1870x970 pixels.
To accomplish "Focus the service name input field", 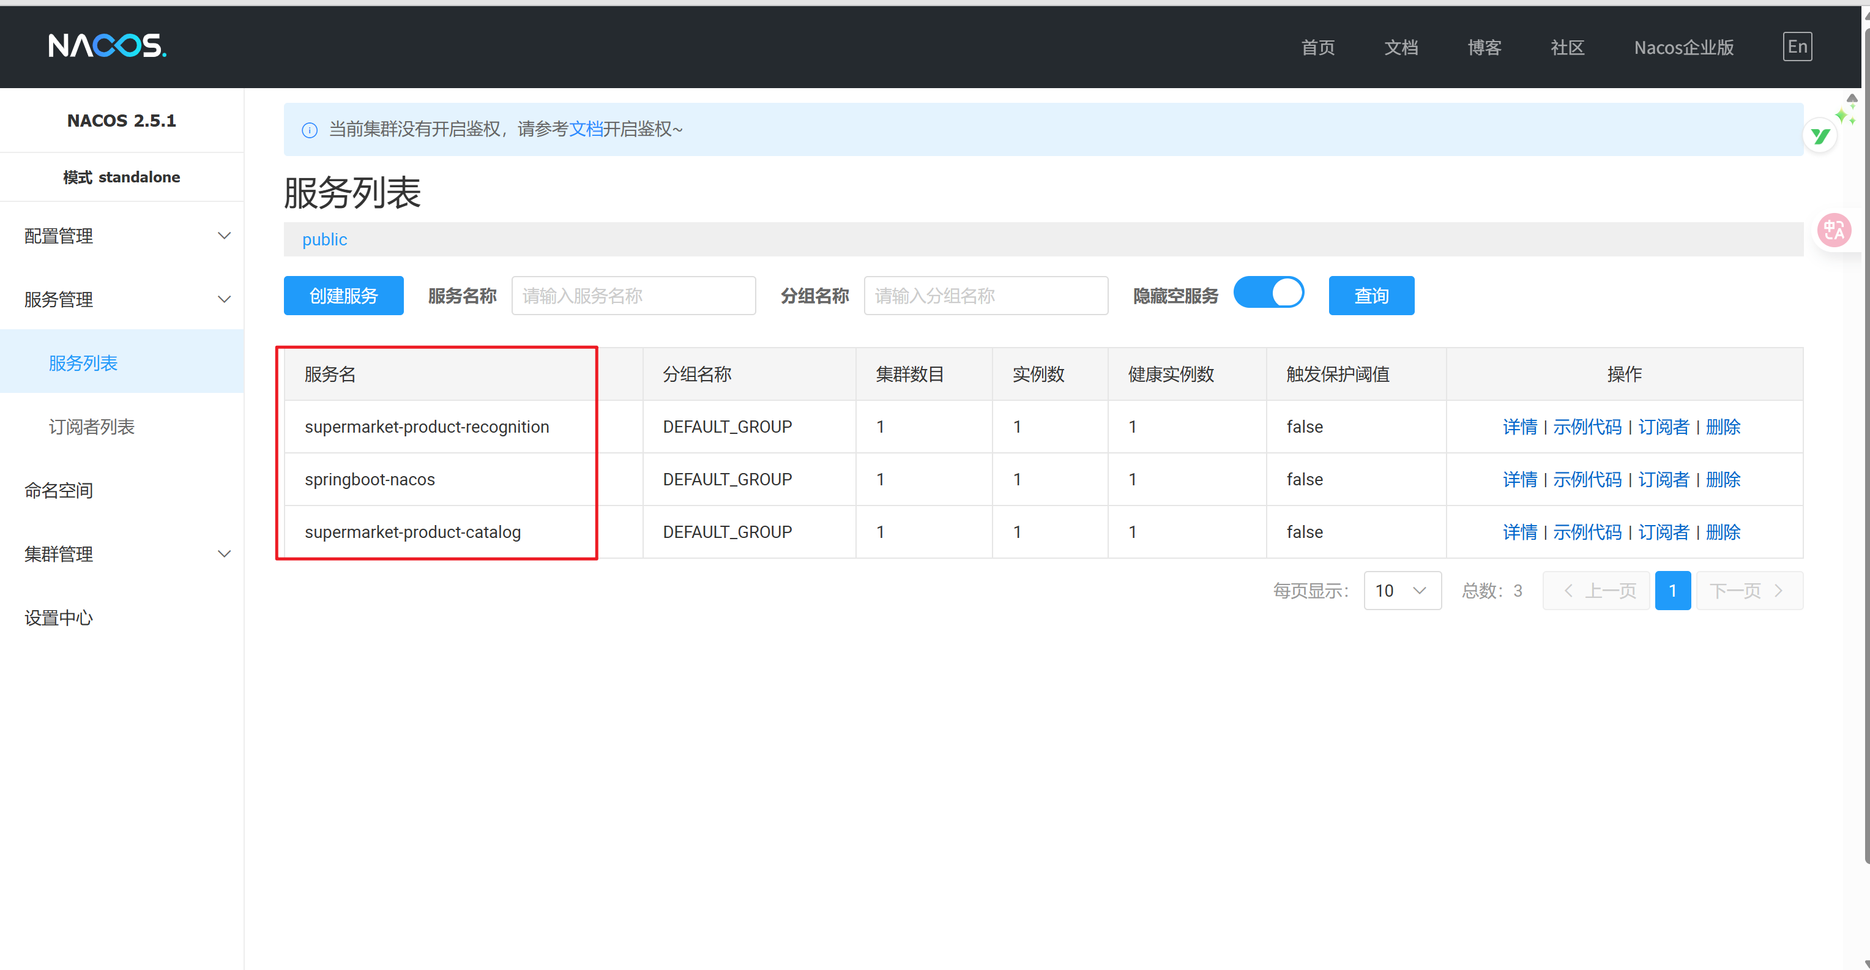I will coord(633,296).
